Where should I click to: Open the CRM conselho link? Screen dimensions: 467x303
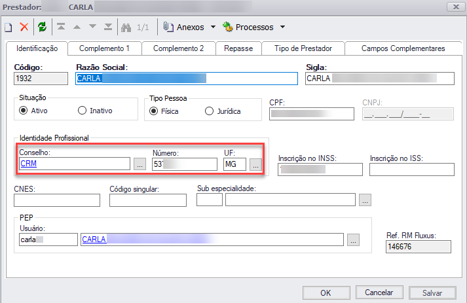(x=29, y=164)
